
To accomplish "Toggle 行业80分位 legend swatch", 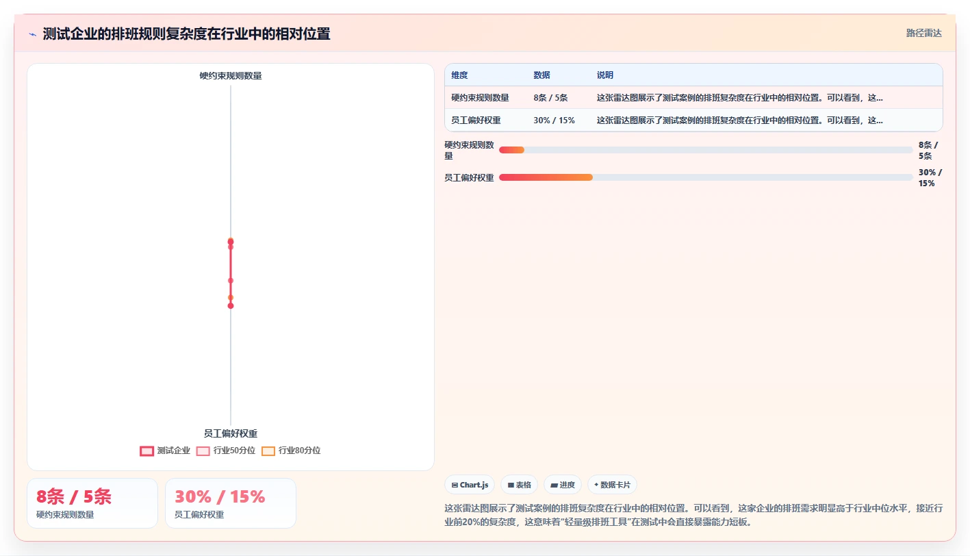I will pyautogui.click(x=268, y=451).
